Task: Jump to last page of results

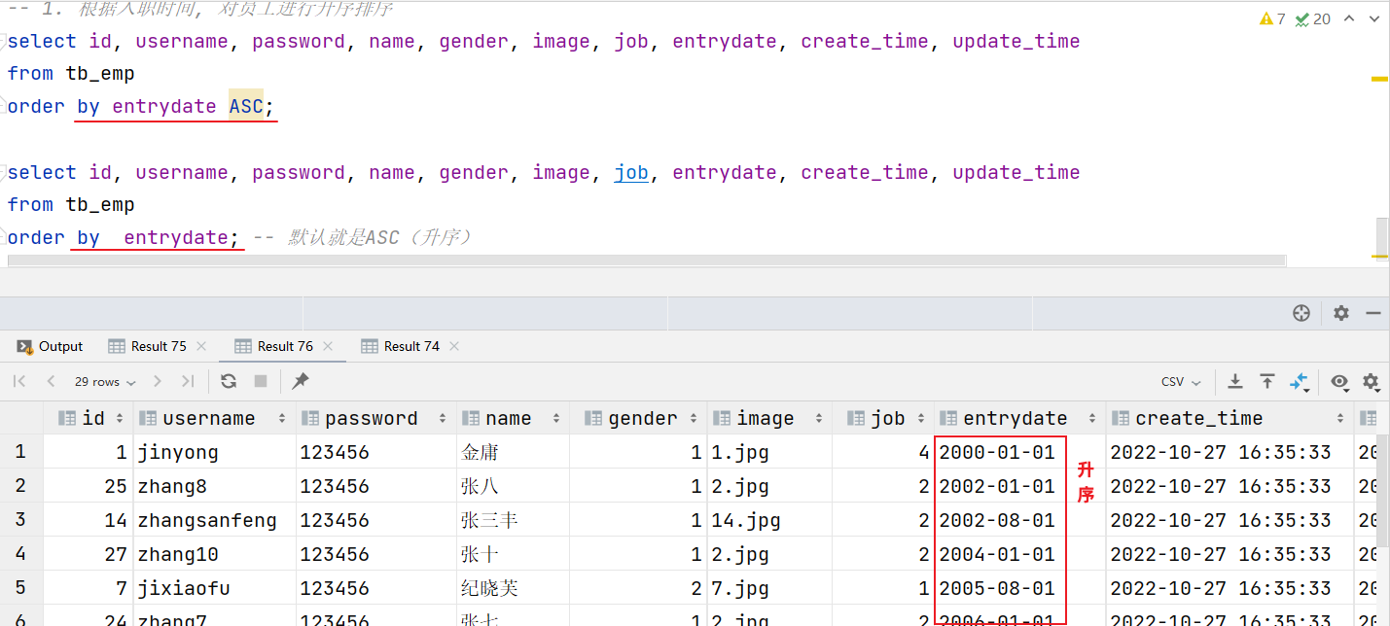Action: click(x=188, y=381)
